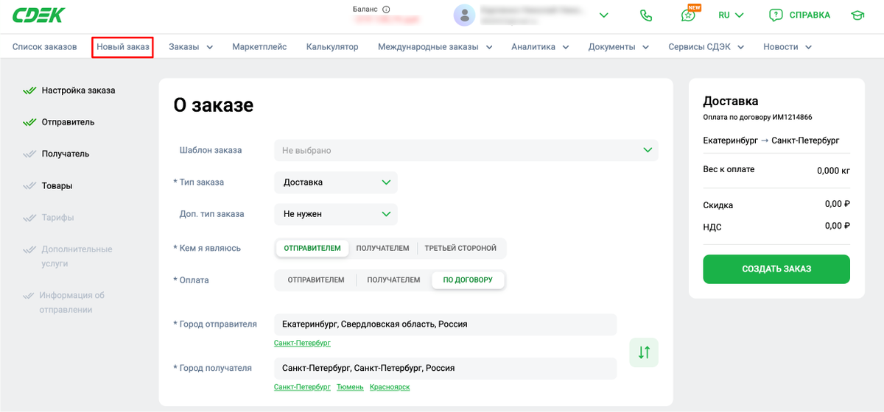Open Тип заказа dropdown
Viewport: 884px width, 412px height.
336,182
